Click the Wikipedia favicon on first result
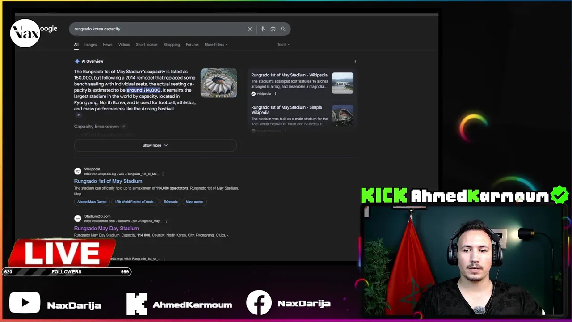 [x=78, y=171]
